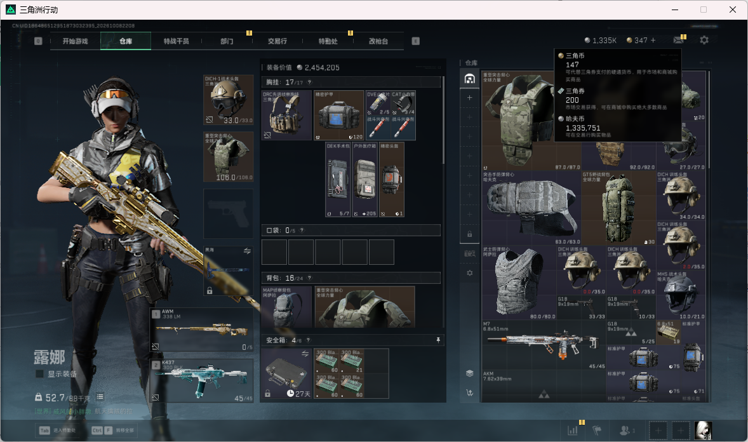The image size is (748, 442).
Task: Click the 进入特勤处 button
Action: pyautogui.click(x=58, y=430)
